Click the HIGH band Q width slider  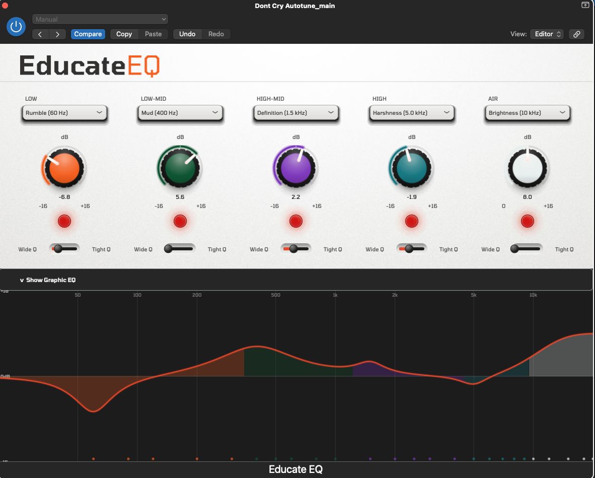click(x=412, y=249)
